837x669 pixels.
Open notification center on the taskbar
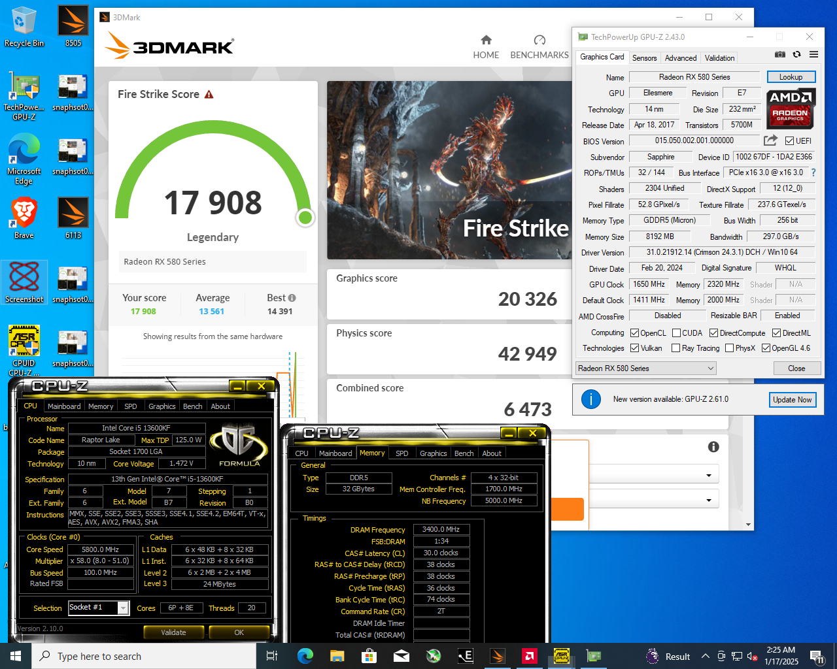(x=817, y=656)
